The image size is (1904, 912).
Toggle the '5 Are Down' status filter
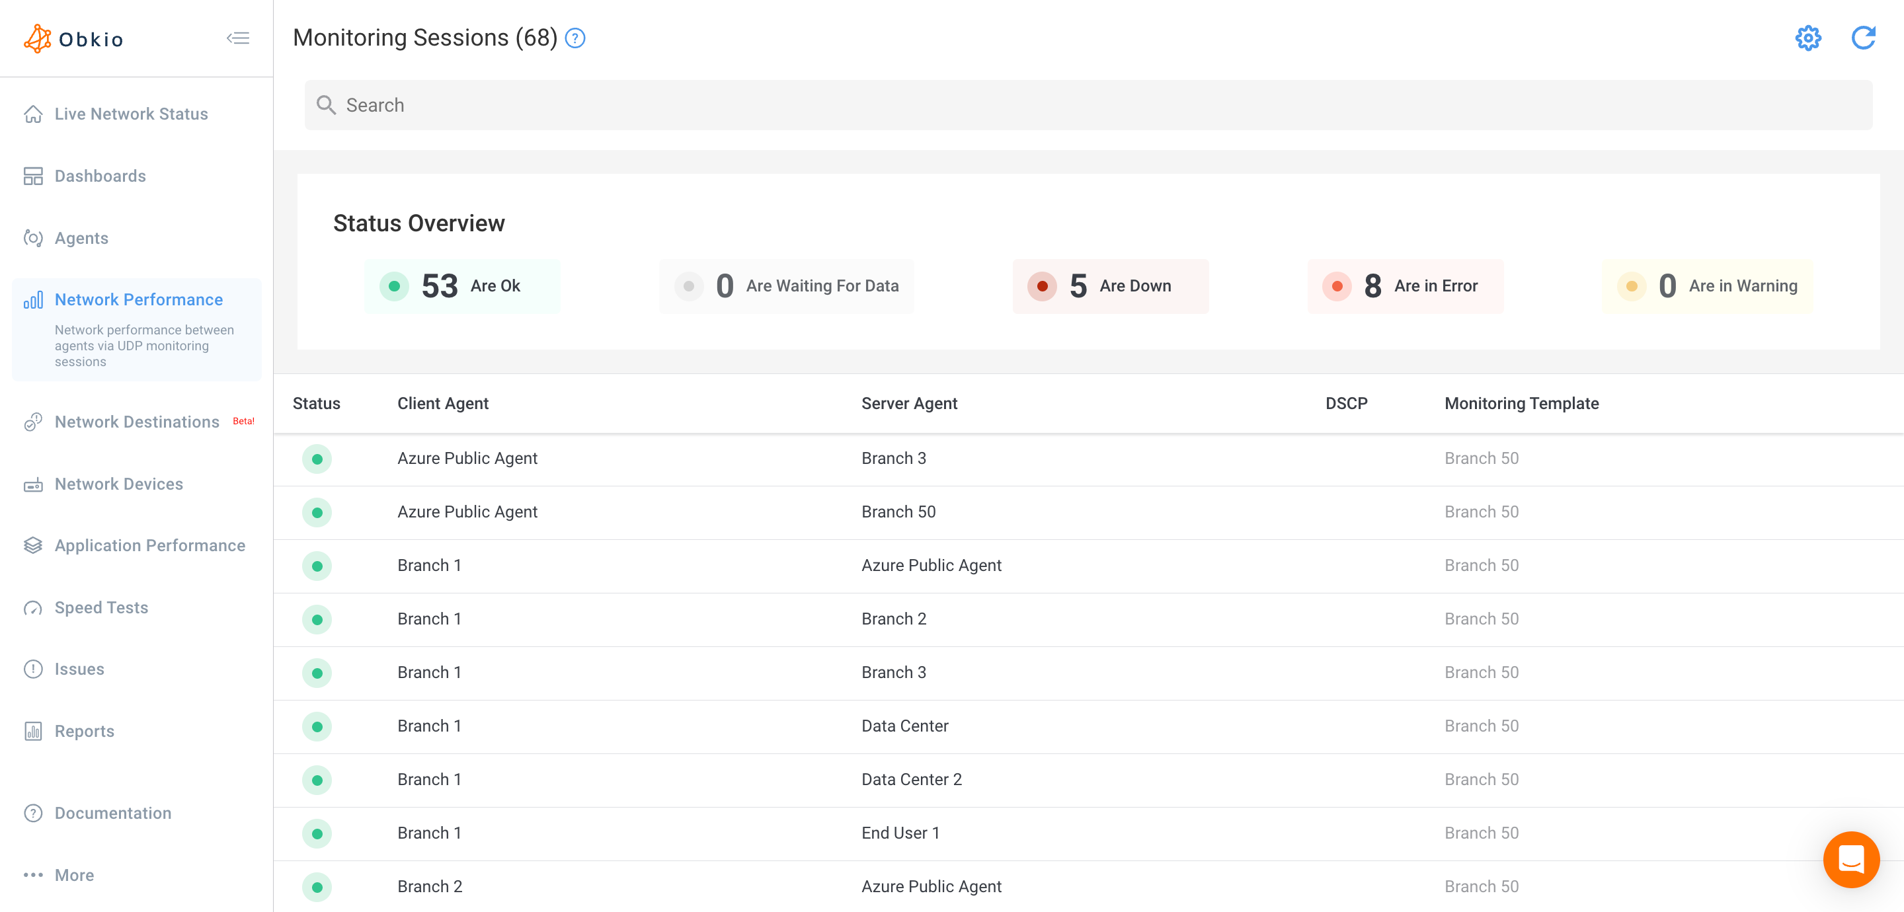[1109, 286]
